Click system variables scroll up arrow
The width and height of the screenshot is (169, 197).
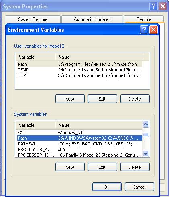click(146, 124)
